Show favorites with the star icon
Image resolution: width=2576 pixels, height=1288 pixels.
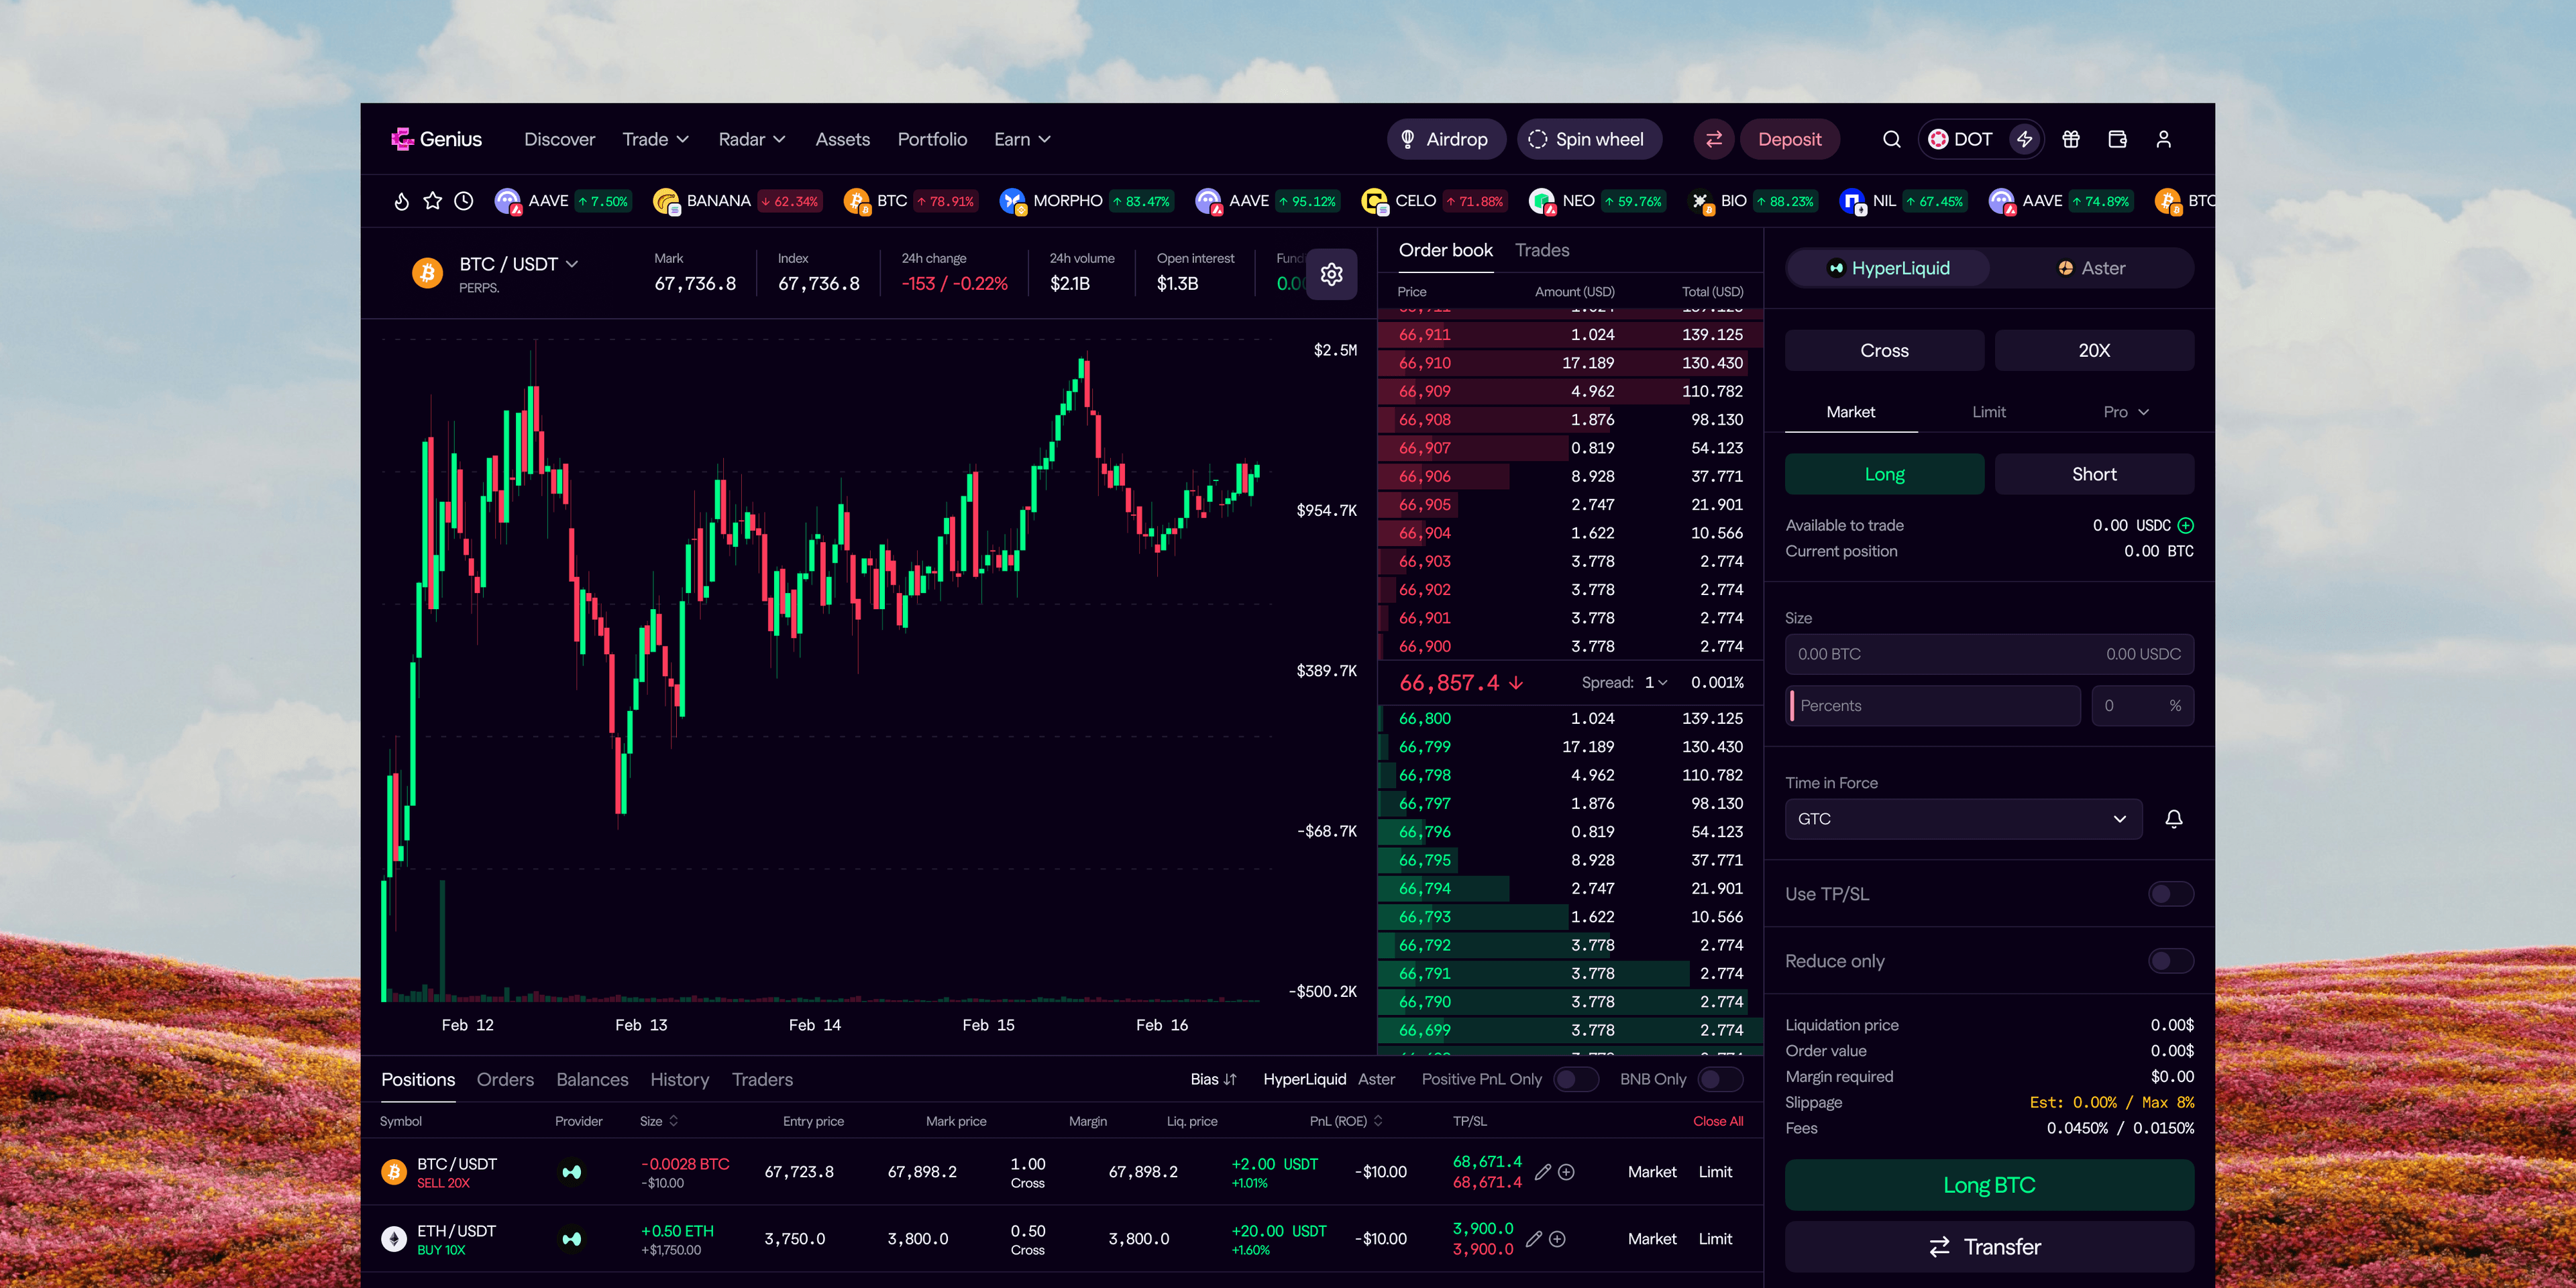(432, 201)
